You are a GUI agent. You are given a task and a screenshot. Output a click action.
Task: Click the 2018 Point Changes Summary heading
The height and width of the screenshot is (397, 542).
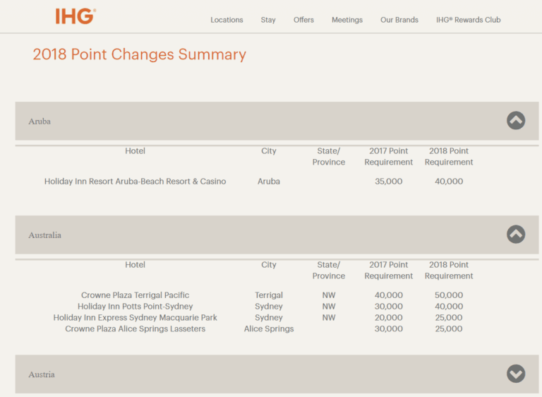[139, 54]
